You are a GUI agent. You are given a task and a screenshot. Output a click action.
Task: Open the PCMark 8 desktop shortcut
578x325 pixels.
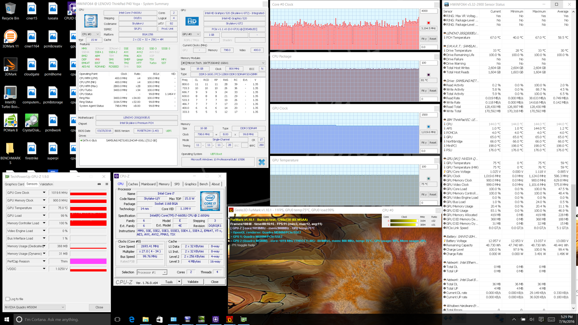11,123
